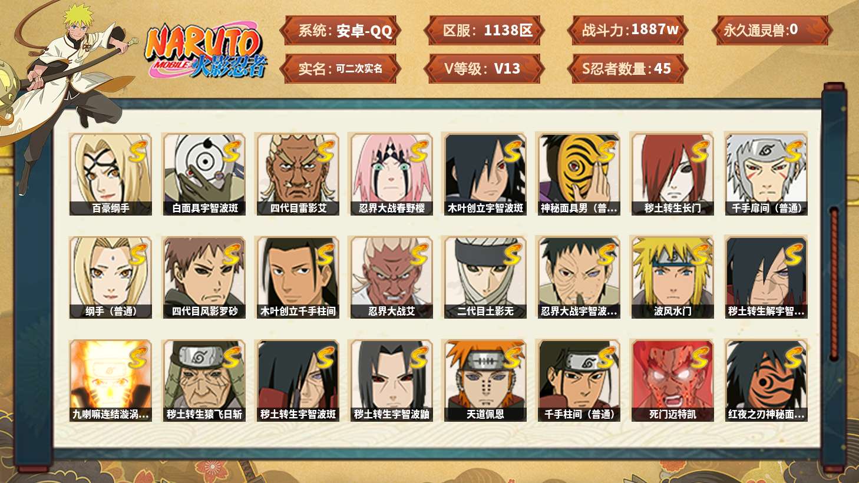Select the 百豪纲手 ninja portrait
This screenshot has width=859, height=483.
(x=110, y=174)
